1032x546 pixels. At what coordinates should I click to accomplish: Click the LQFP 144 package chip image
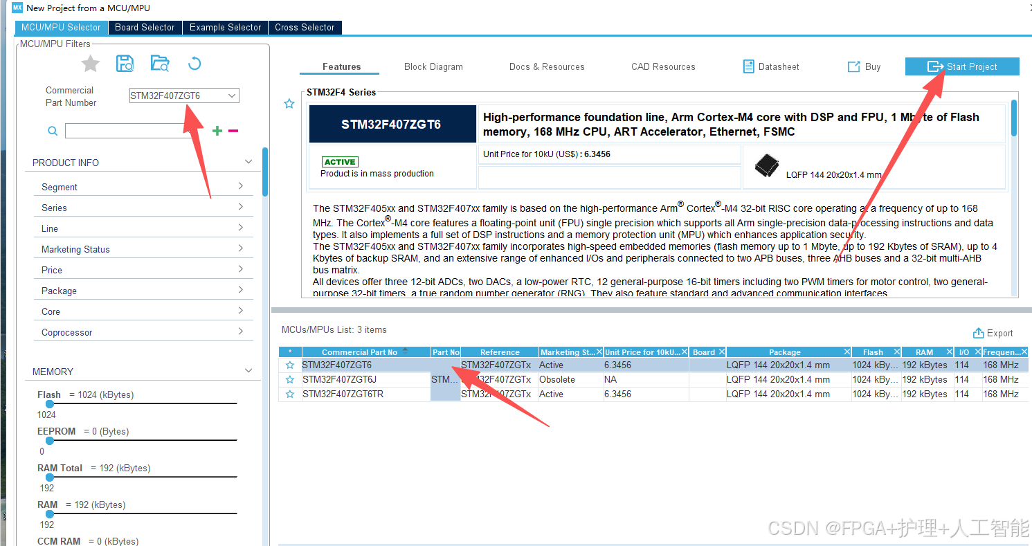(767, 166)
